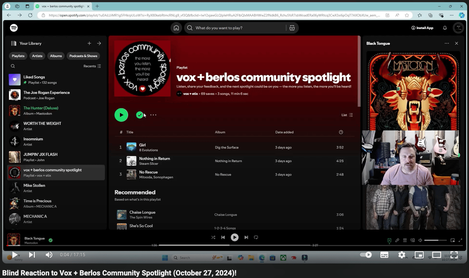Mute Spotify with the speaker icon
The width and height of the screenshot is (469, 278).
coord(420,240)
